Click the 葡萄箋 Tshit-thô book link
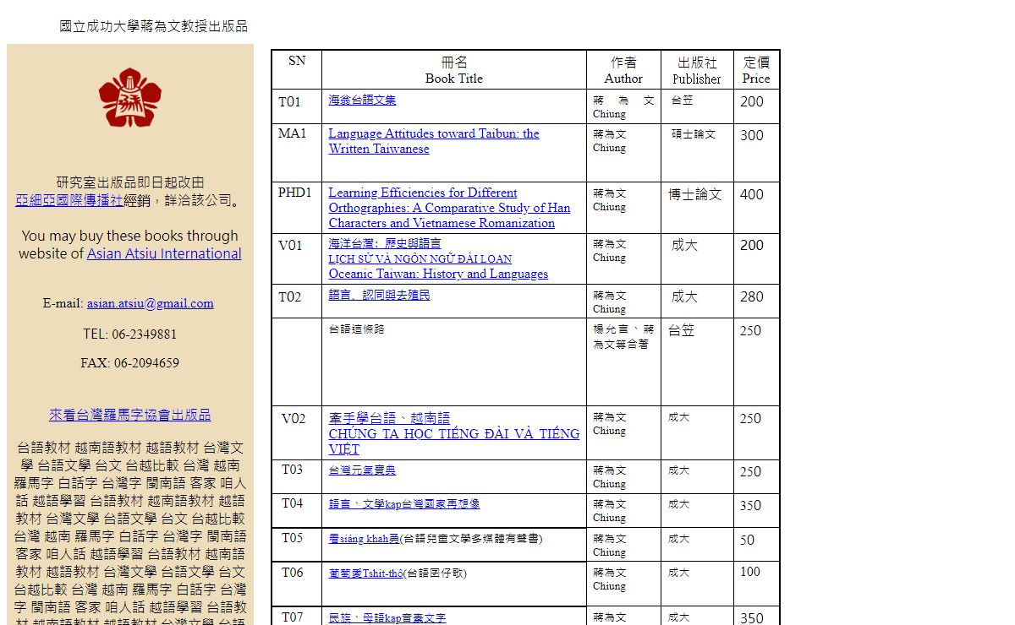 (365, 573)
